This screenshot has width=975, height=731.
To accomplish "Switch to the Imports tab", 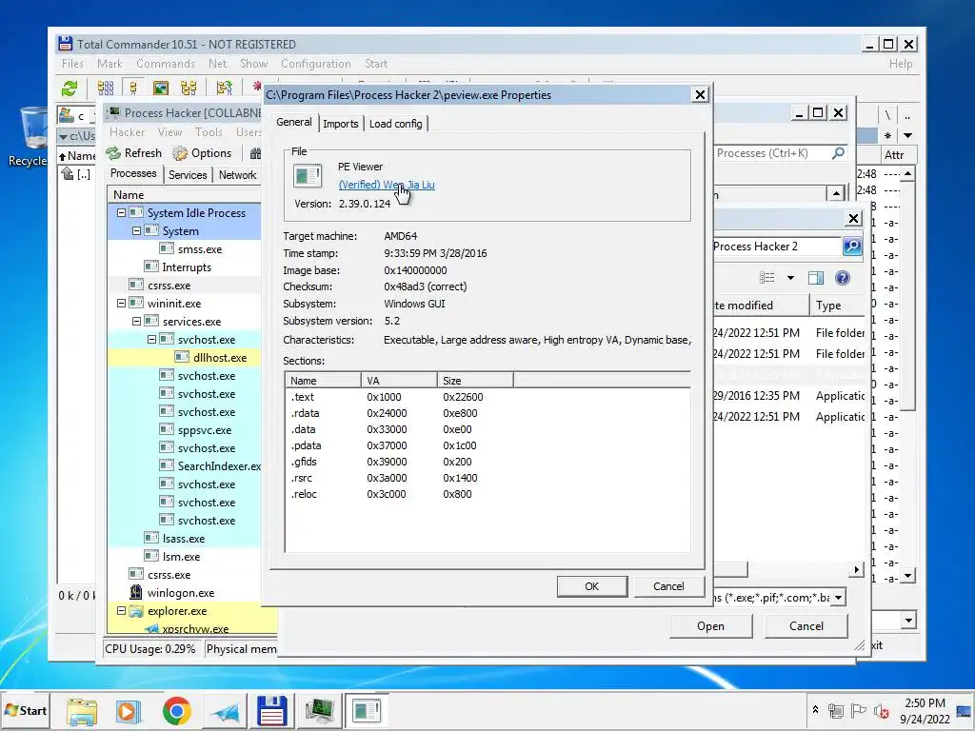I will click(340, 124).
